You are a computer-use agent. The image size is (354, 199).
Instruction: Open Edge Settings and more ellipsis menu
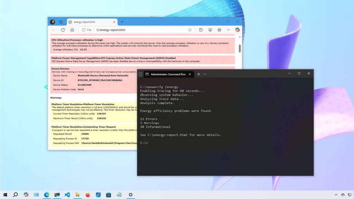click(x=229, y=30)
